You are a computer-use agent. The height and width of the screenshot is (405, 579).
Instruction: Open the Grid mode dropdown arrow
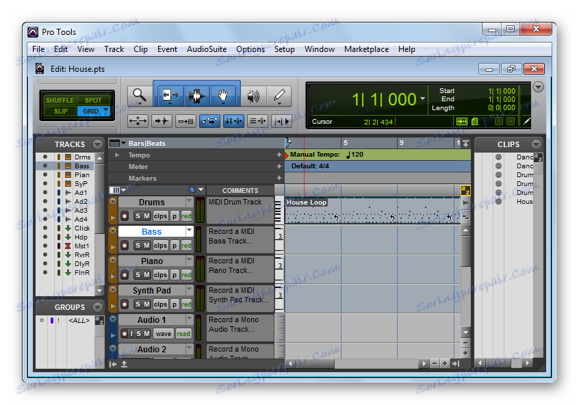pyautogui.click(x=106, y=110)
